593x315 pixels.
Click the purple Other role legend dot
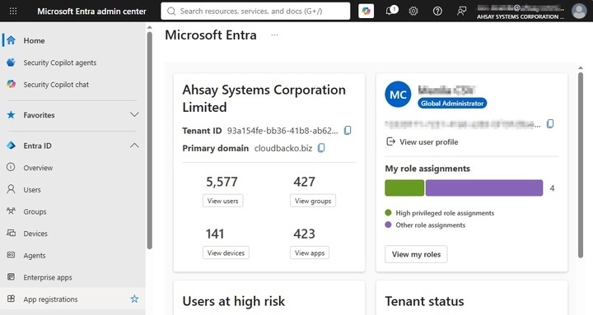pyautogui.click(x=388, y=225)
